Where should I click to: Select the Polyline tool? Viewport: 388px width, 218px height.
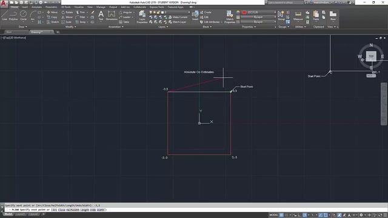pos(13,15)
